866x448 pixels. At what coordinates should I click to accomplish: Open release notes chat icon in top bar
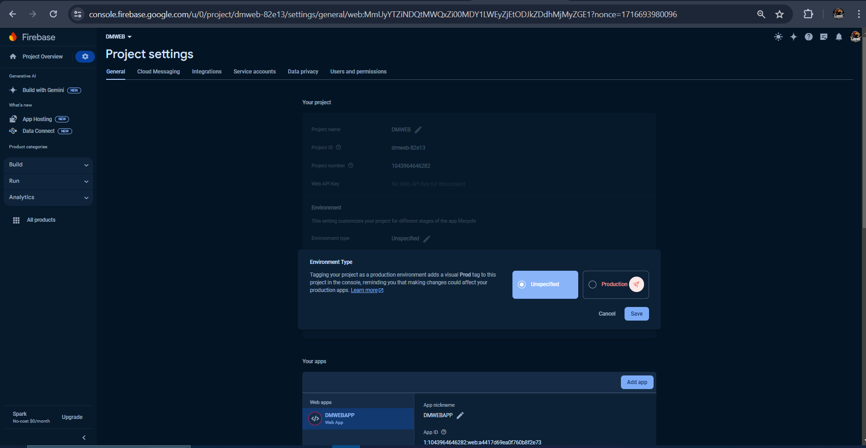(824, 37)
